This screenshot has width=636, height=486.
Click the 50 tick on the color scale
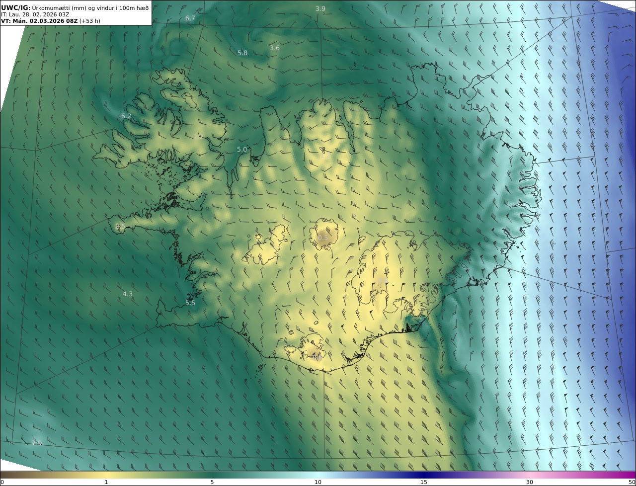[632, 482]
